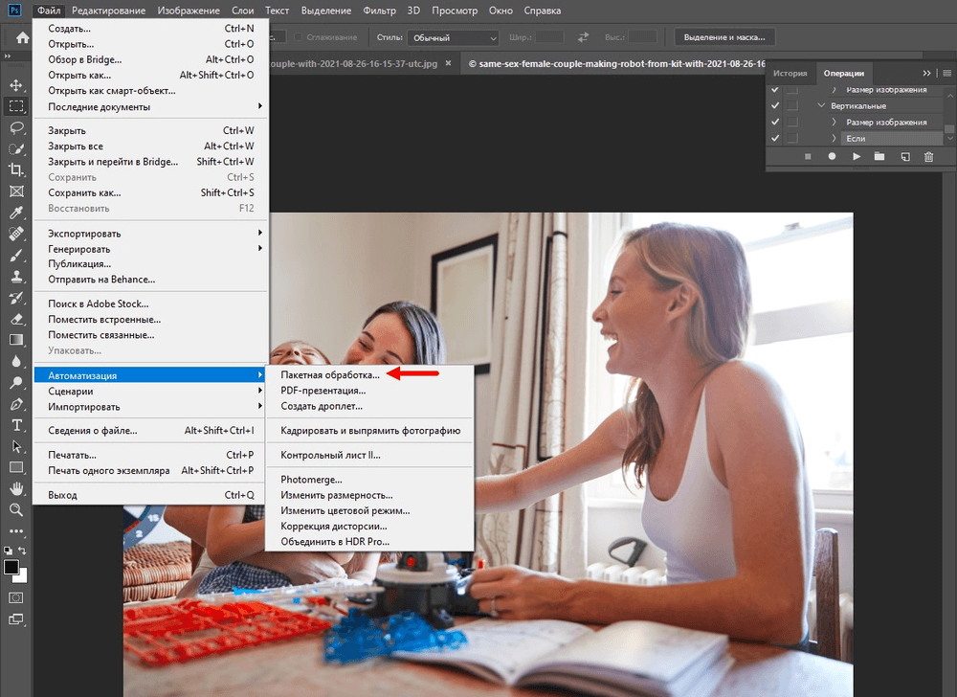Stop action playback or recording
This screenshot has width=957, height=697.
pos(808,157)
